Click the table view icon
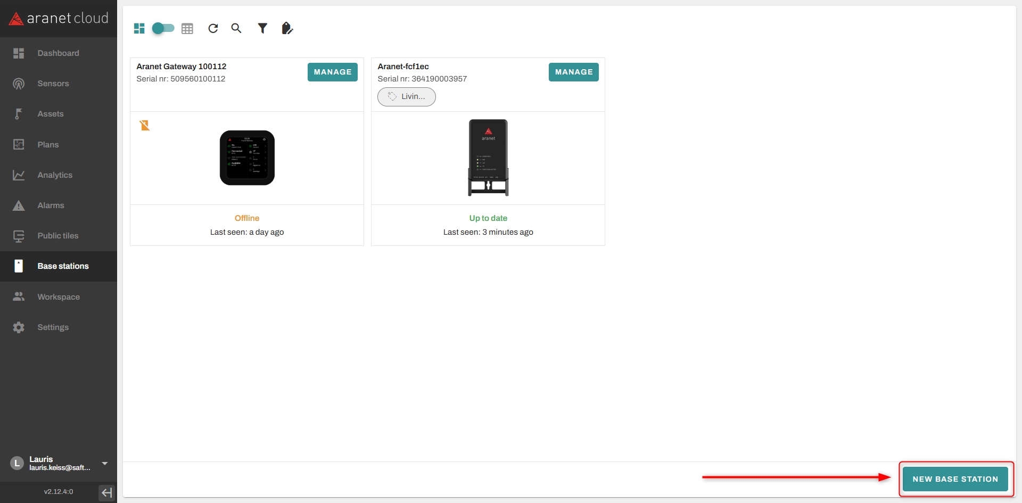This screenshot has height=503, width=1022. [x=187, y=29]
